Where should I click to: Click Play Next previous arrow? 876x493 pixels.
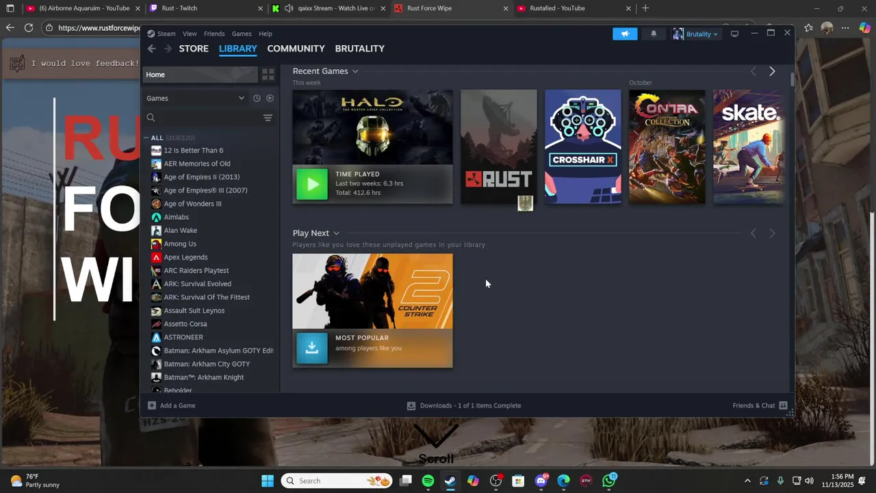pyautogui.click(x=753, y=233)
